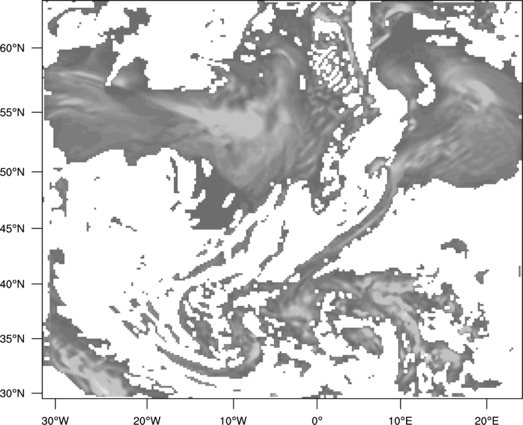Click the 30°W longitude label
Viewport: 523px width, 425px height.
pyautogui.click(x=56, y=420)
